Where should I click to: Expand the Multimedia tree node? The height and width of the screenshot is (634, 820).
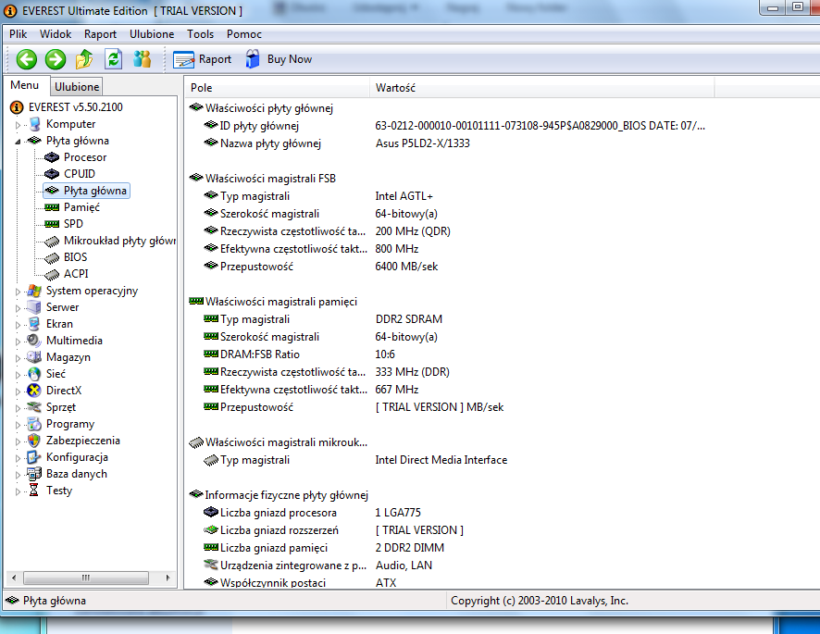pyautogui.click(x=18, y=342)
